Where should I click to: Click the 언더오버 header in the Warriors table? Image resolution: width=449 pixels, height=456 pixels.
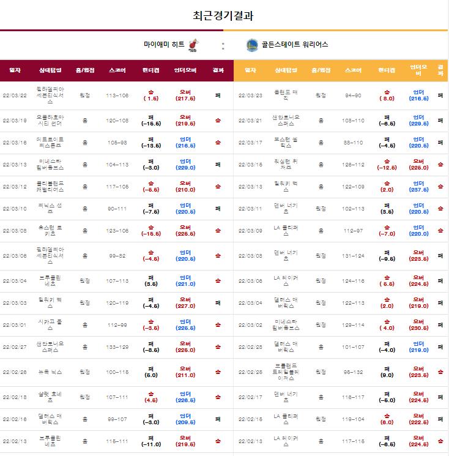coord(418,70)
